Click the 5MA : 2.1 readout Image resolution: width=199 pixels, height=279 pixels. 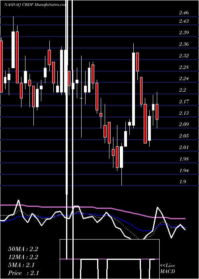(x=21, y=265)
